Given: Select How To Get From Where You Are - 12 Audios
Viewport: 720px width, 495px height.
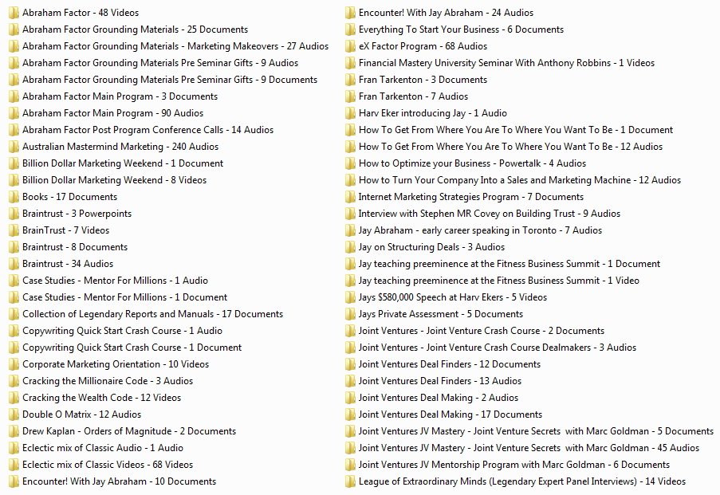Looking at the screenshot, I should pos(510,147).
